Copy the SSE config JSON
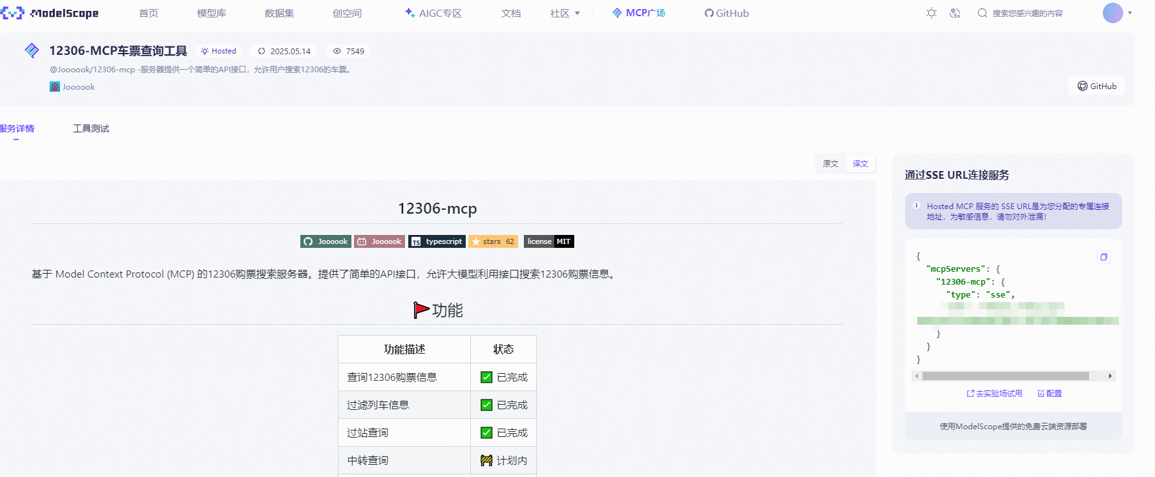Image resolution: width=1155 pixels, height=477 pixels. [1104, 257]
